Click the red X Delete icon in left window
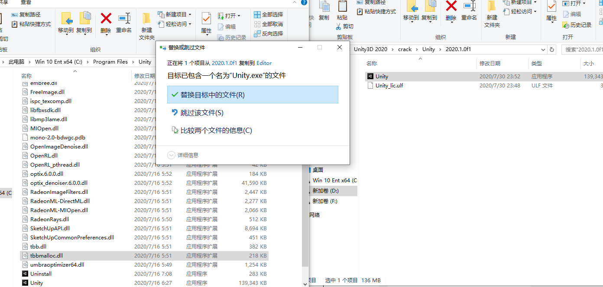The image size is (603, 287). pos(106,19)
